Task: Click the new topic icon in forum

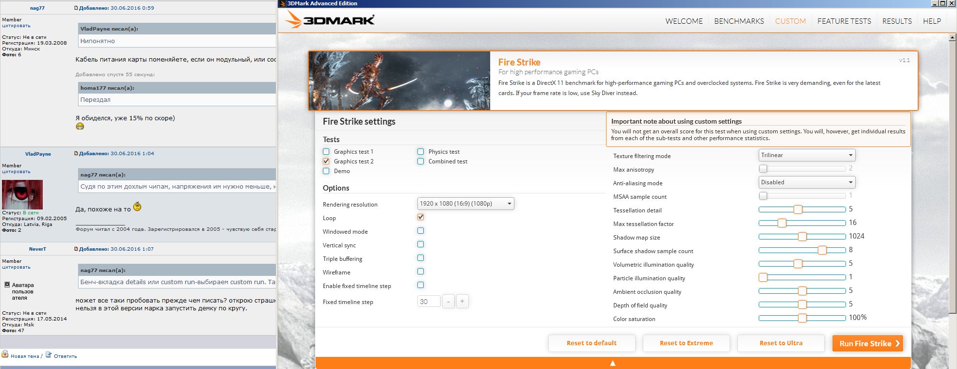Action: pos(5,354)
